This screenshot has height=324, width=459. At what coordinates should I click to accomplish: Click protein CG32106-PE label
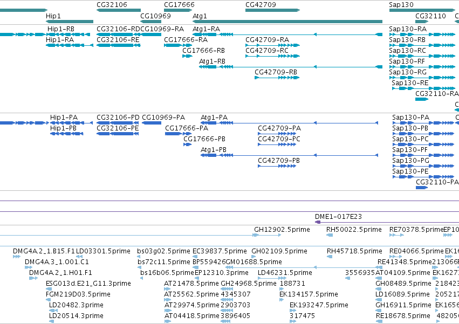(118, 128)
